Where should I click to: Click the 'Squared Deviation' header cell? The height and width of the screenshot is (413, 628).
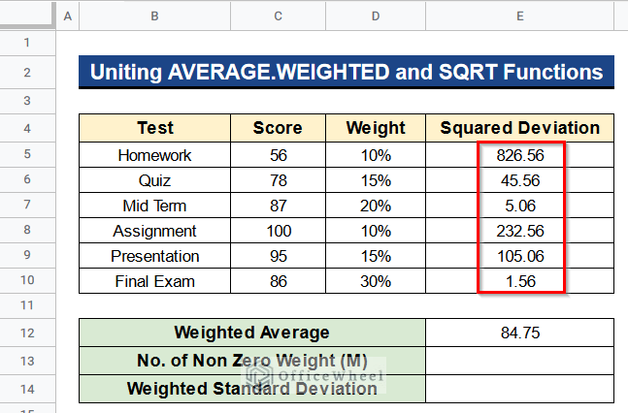(x=519, y=128)
